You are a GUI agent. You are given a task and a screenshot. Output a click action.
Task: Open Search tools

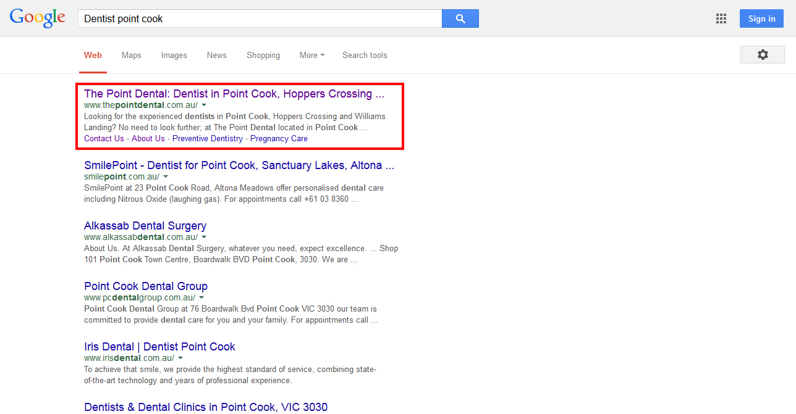point(365,55)
